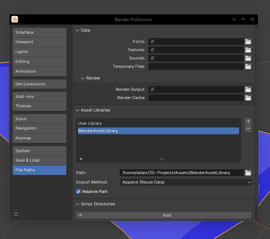This screenshot has height=239, width=270.
Task: Go to the Themes section
Action: coord(40,106)
